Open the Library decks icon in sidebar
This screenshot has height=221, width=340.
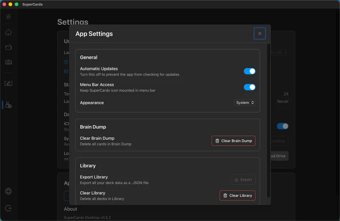click(x=8, y=47)
